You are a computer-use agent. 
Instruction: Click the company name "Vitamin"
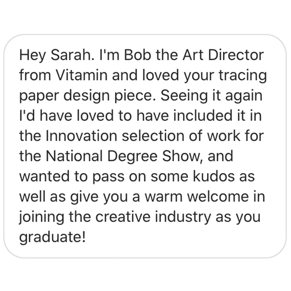point(81,75)
